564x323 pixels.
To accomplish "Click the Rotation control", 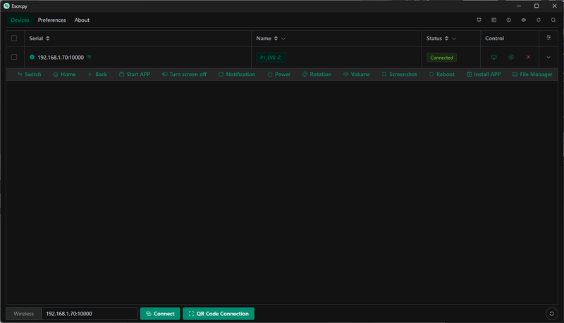I will [317, 75].
